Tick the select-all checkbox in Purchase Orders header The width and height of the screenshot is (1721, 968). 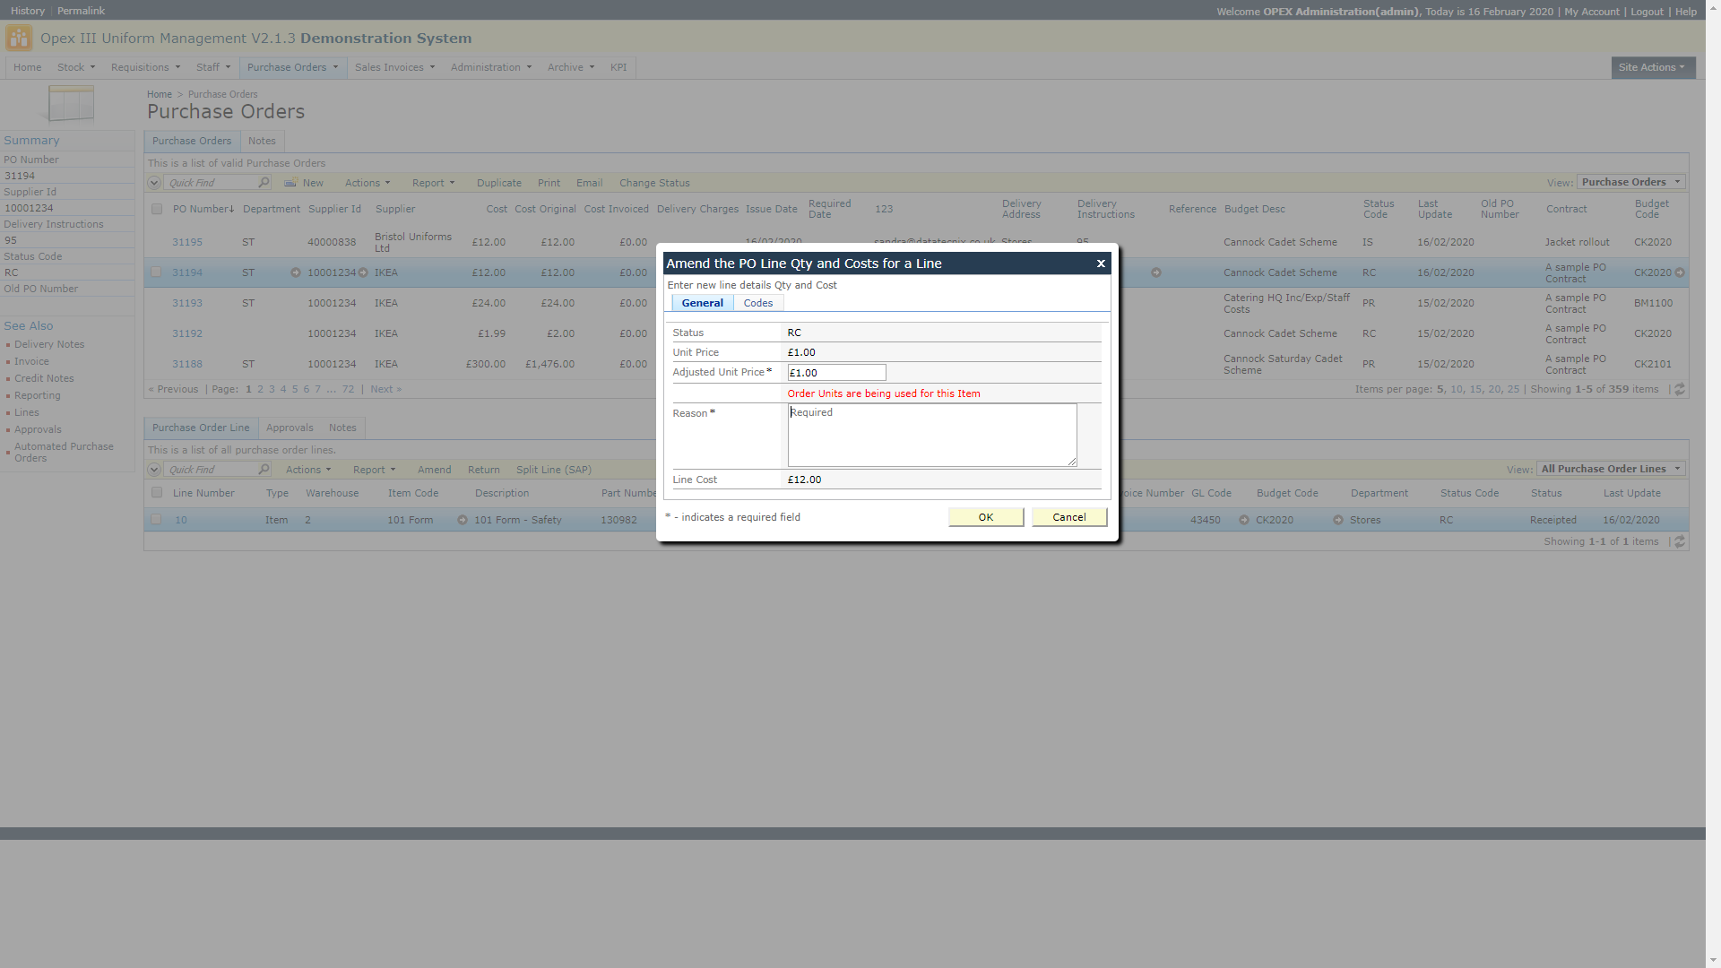click(x=157, y=210)
